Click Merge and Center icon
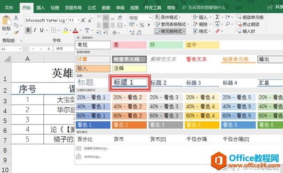The image size is (283, 173). (120, 25)
